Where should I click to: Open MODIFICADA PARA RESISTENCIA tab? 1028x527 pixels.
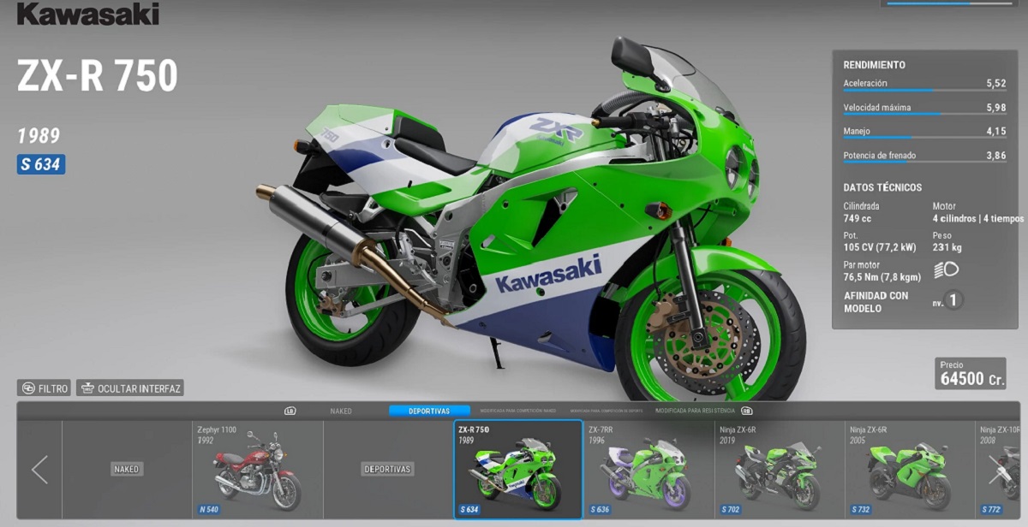pyautogui.click(x=696, y=411)
